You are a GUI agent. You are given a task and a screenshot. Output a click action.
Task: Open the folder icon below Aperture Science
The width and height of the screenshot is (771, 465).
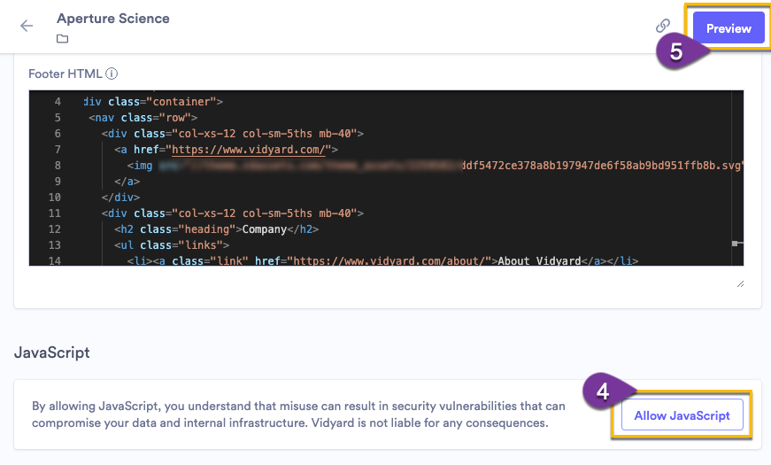[62, 39]
